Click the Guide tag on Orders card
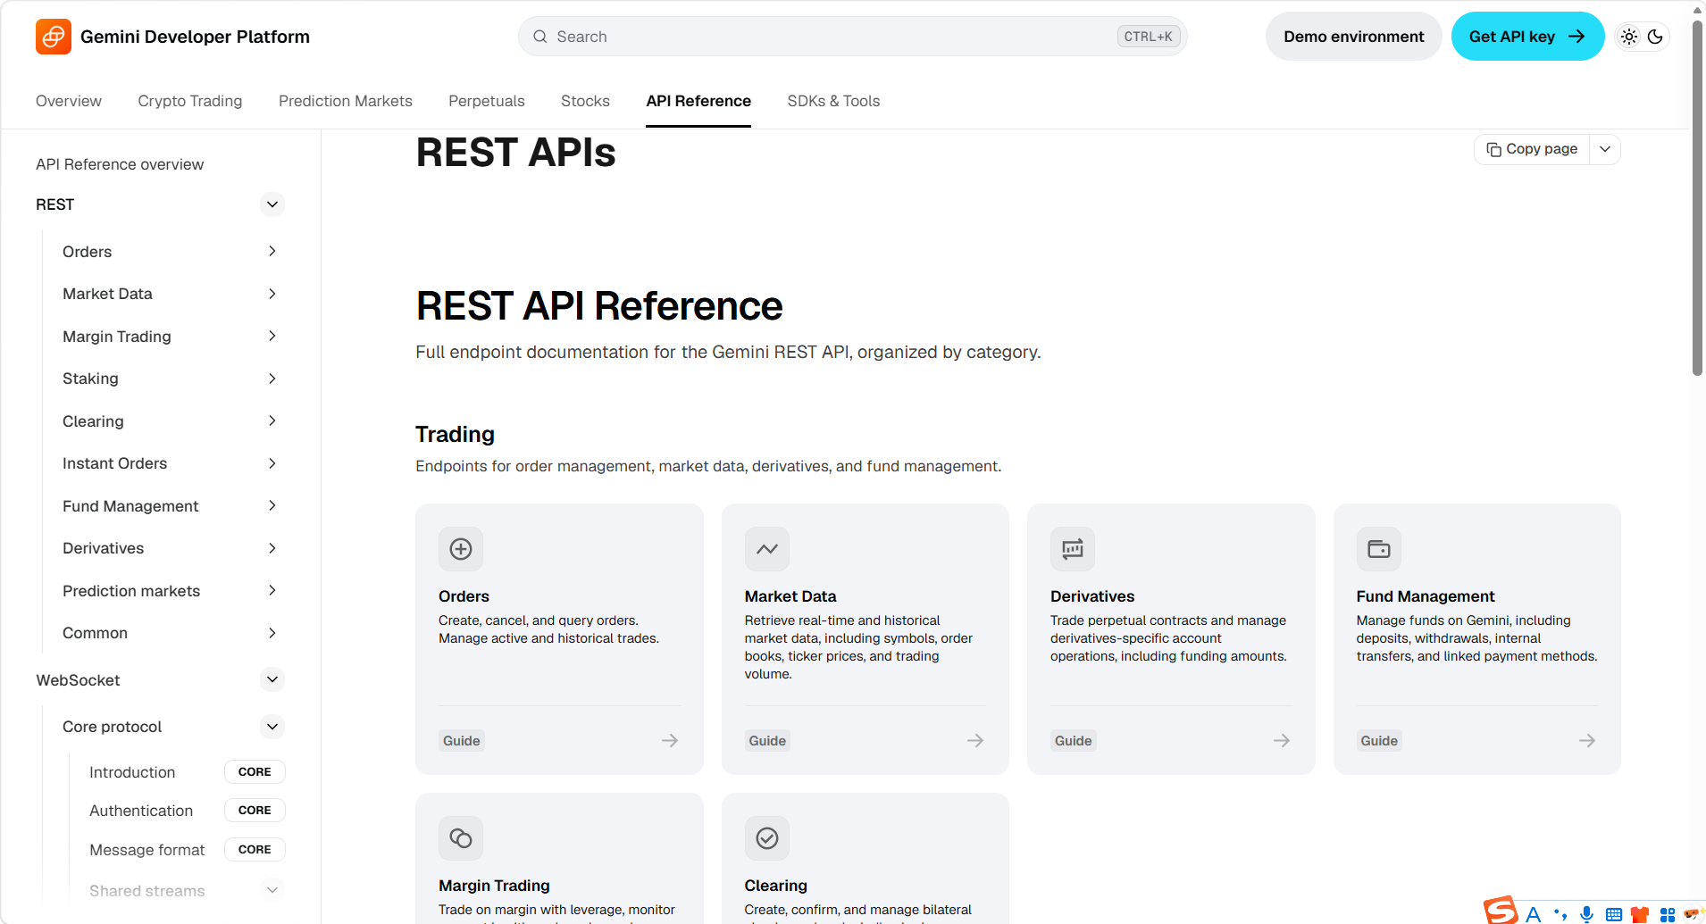The height and width of the screenshot is (924, 1706). coord(462,741)
